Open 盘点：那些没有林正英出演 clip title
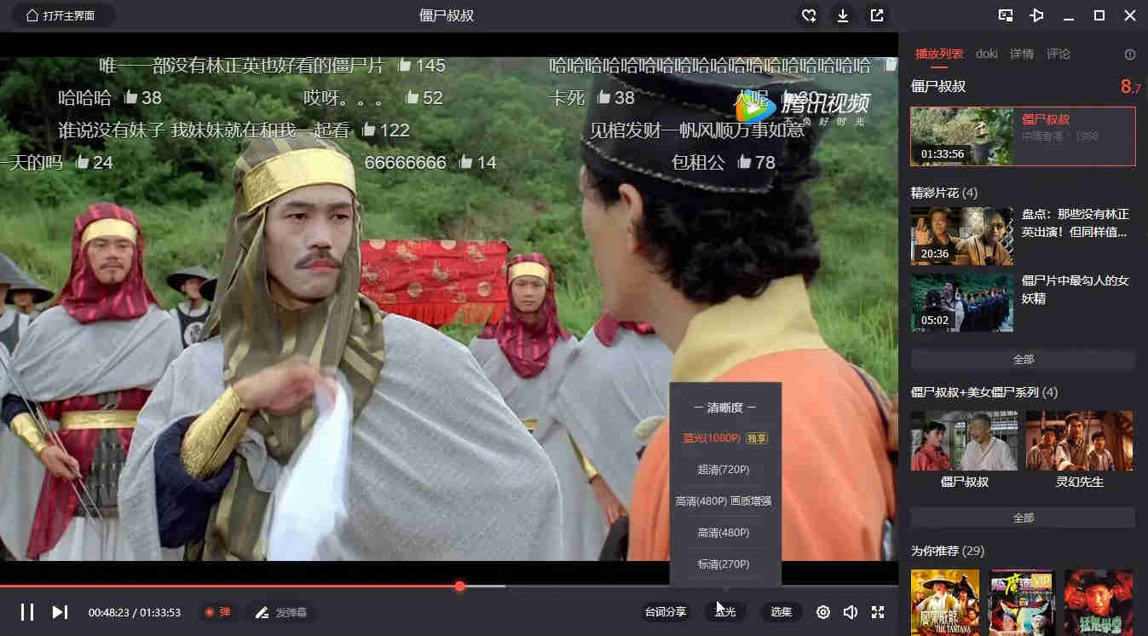 1076,223
